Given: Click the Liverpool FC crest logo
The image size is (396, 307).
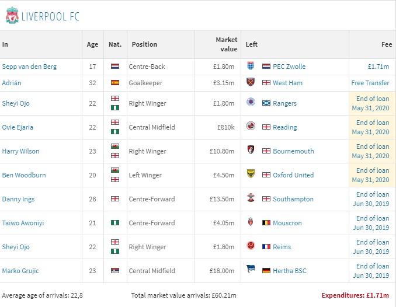Looking at the screenshot, I should pyautogui.click(x=11, y=15).
